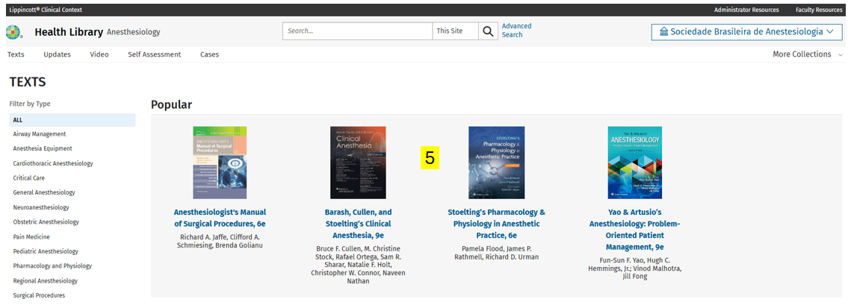Click authors Bruce F. Cullen, M. Christine Stock
The image size is (851, 305).
pyautogui.click(x=358, y=265)
